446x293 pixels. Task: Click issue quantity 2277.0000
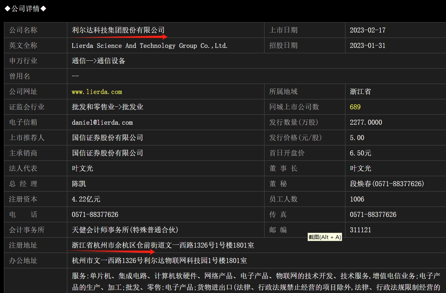[366, 123]
